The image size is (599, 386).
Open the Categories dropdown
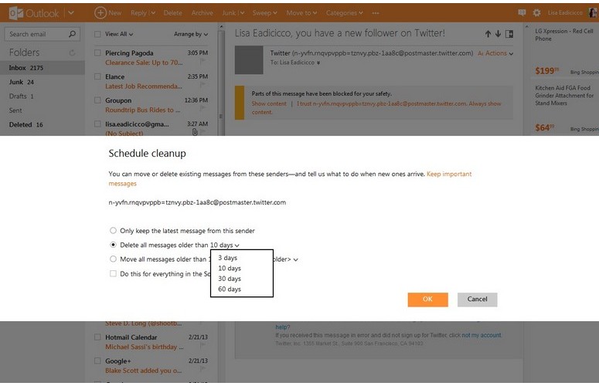click(x=345, y=12)
